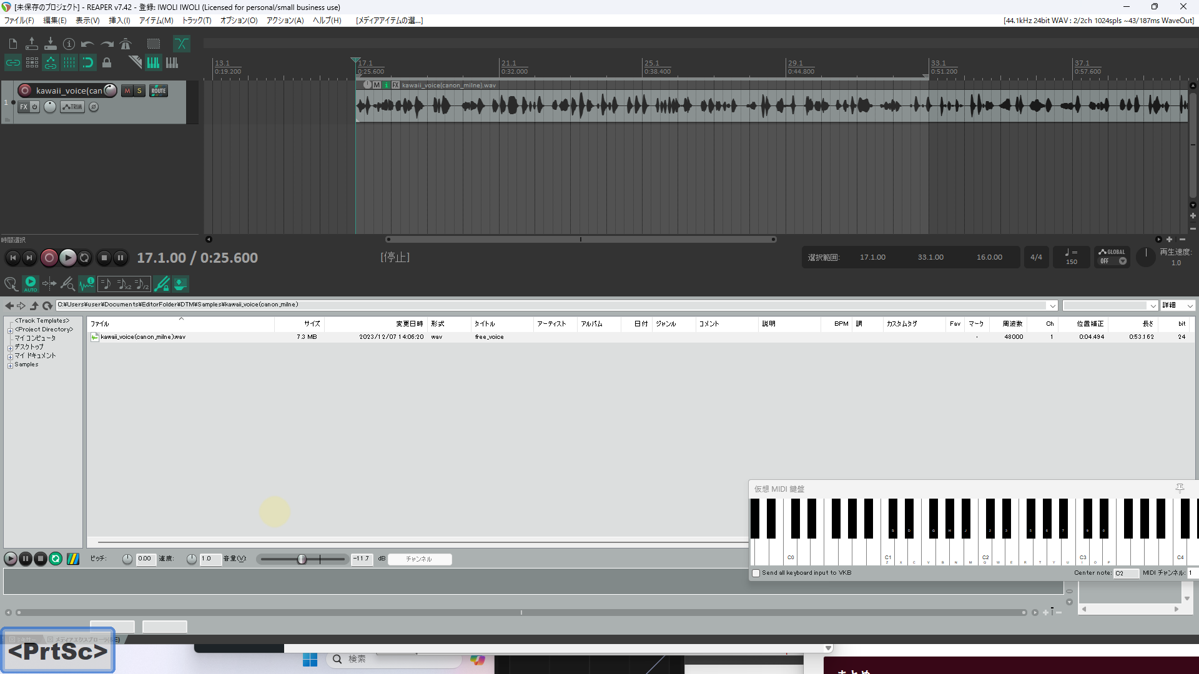Screen dimensions: 1199x674
Task: Click the New Project toolbar icon
Action: click(12, 44)
